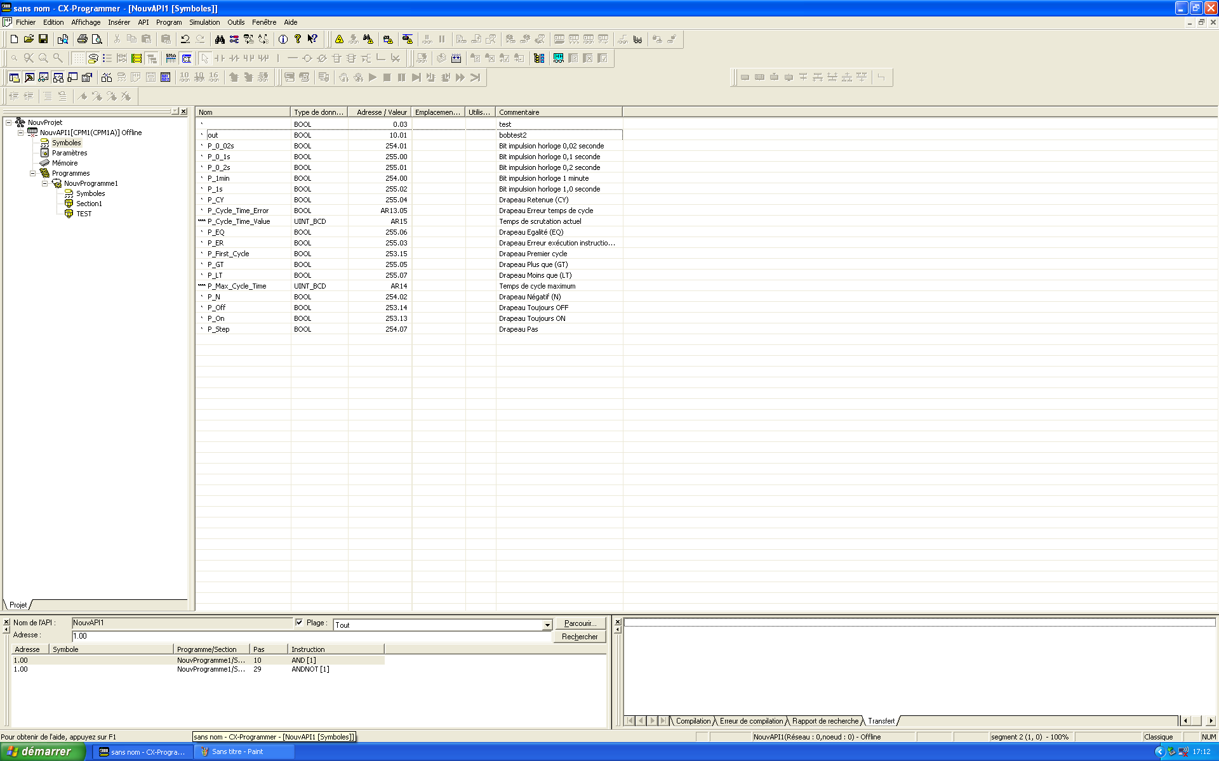This screenshot has width=1219, height=761.
Task: Toggle the Plage checkbox
Action: (299, 623)
